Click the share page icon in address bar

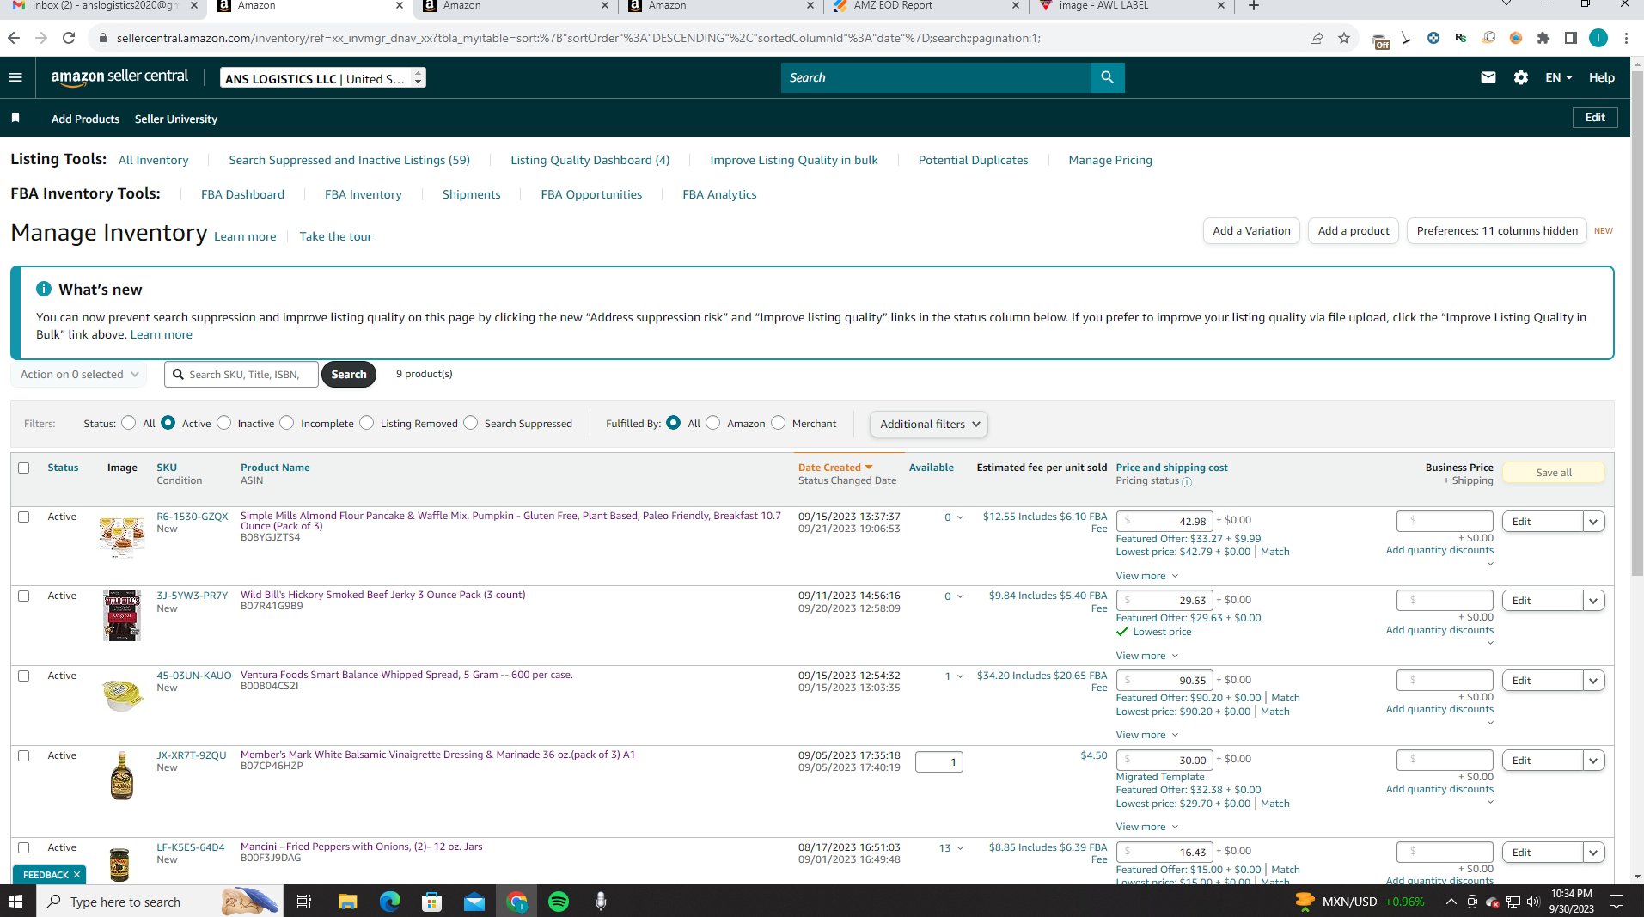(x=1317, y=38)
